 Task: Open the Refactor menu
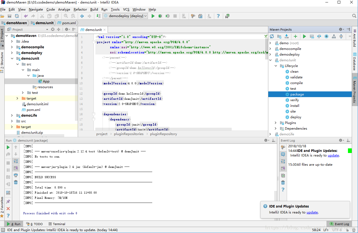pos(80,9)
